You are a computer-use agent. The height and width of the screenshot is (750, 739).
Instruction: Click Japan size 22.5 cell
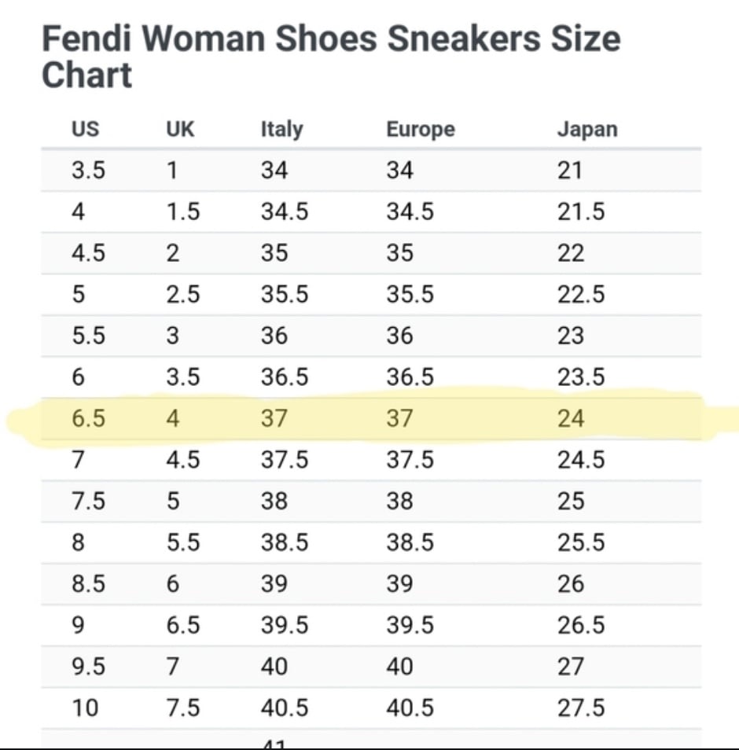pyautogui.click(x=581, y=294)
